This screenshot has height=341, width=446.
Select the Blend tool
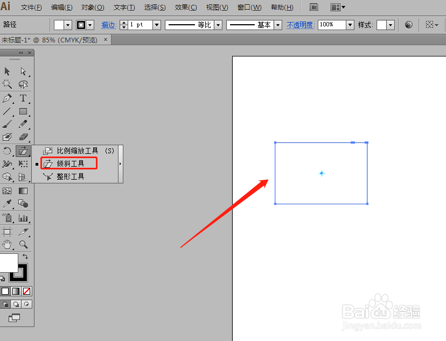pos(23,203)
